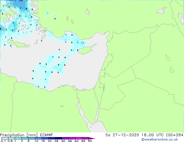184x142 pixels.
Task: Pick the legend swatch between 10 and 15
Action: (x=38, y=138)
